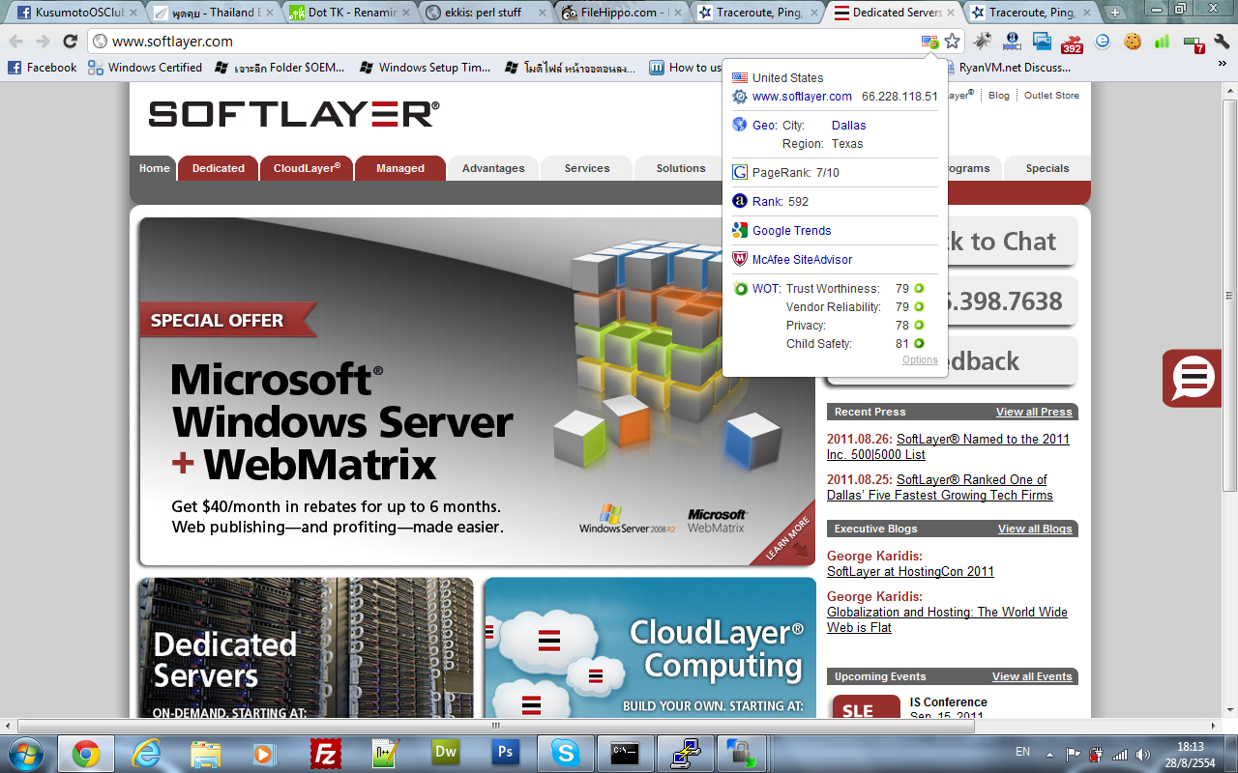Click the browser forward arrow
This screenshot has height=773, width=1238.
(x=43, y=42)
